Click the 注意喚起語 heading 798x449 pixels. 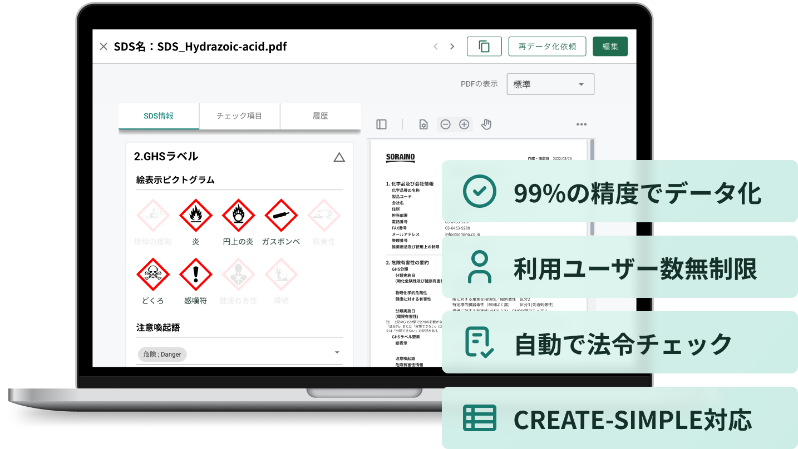click(x=158, y=328)
